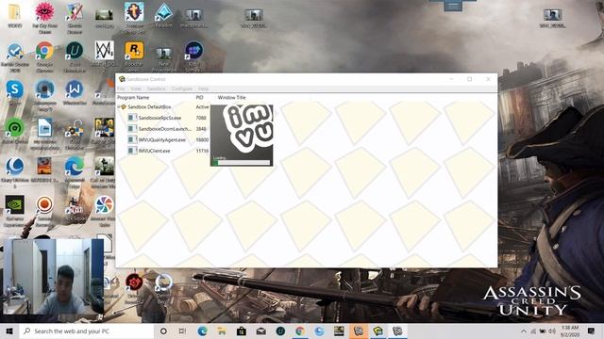This screenshot has width=604, height=339.
Task: Open File Explorer from the taskbar
Action: pos(222,331)
